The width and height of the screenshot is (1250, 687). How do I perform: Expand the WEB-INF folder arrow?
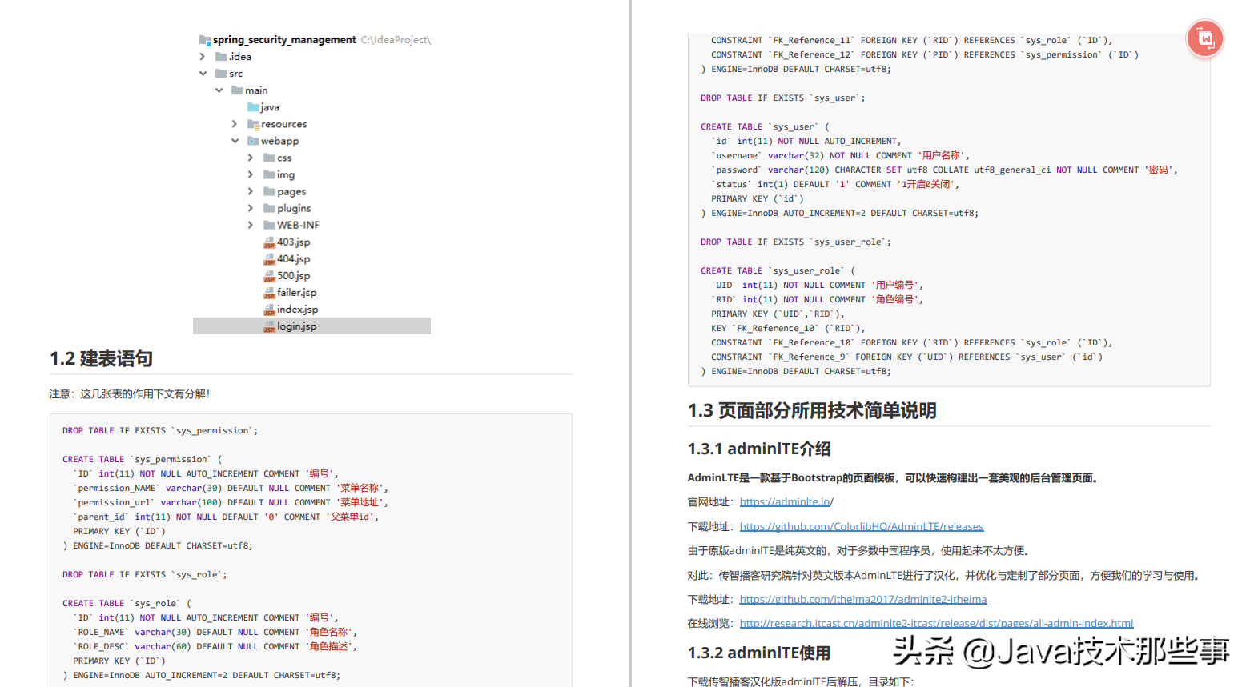point(250,225)
